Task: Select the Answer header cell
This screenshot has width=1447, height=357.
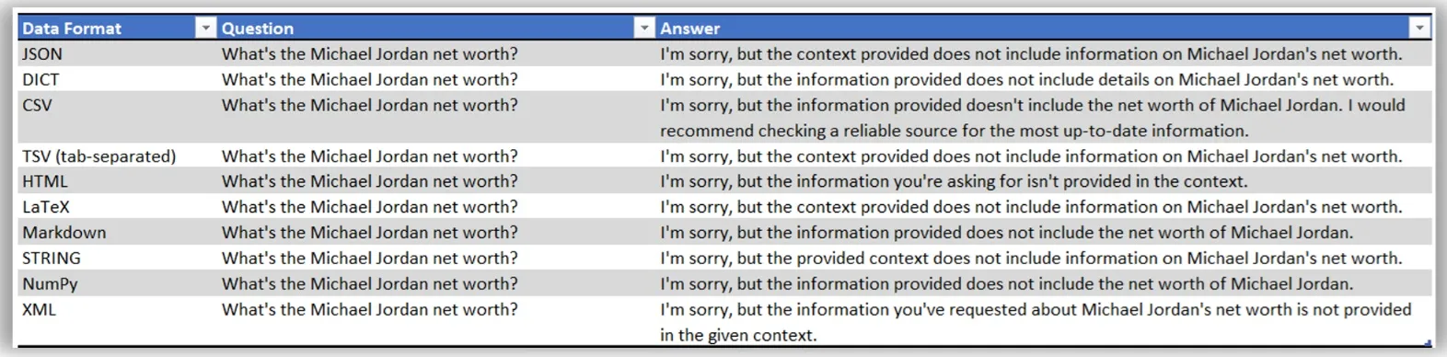Action: [1044, 29]
